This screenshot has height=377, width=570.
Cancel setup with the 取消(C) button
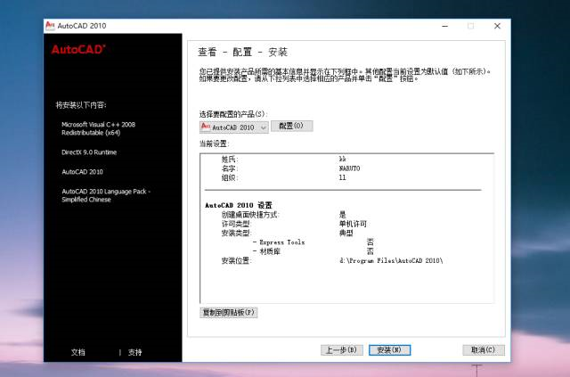[x=483, y=350]
